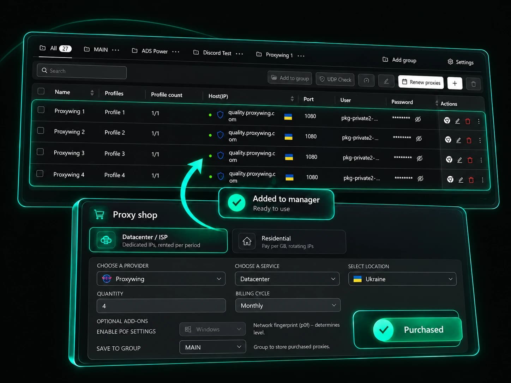The image size is (511, 383).
Task: Switch to the All groups tab
Action: tap(55, 48)
